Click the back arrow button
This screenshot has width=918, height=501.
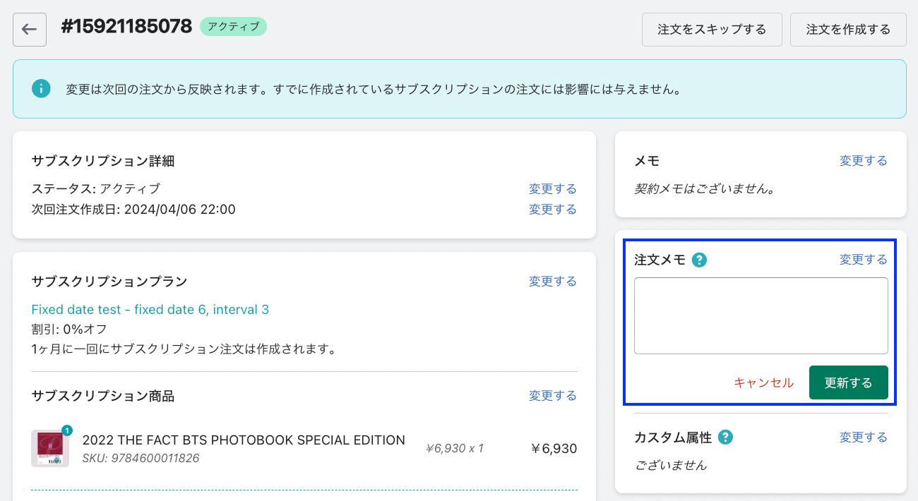[x=30, y=30]
